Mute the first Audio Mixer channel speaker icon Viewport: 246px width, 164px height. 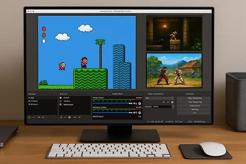[135, 103]
